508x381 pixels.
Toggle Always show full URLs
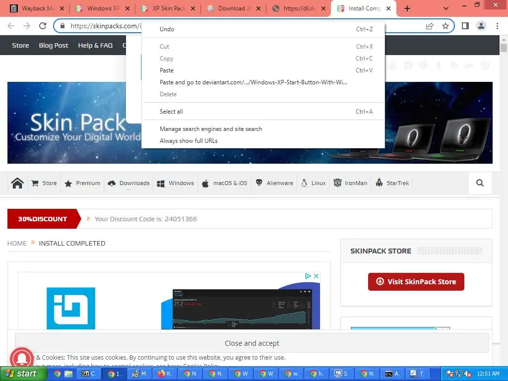[263, 140]
